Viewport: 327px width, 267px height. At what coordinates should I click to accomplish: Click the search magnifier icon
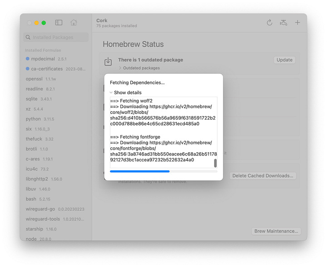(28, 37)
